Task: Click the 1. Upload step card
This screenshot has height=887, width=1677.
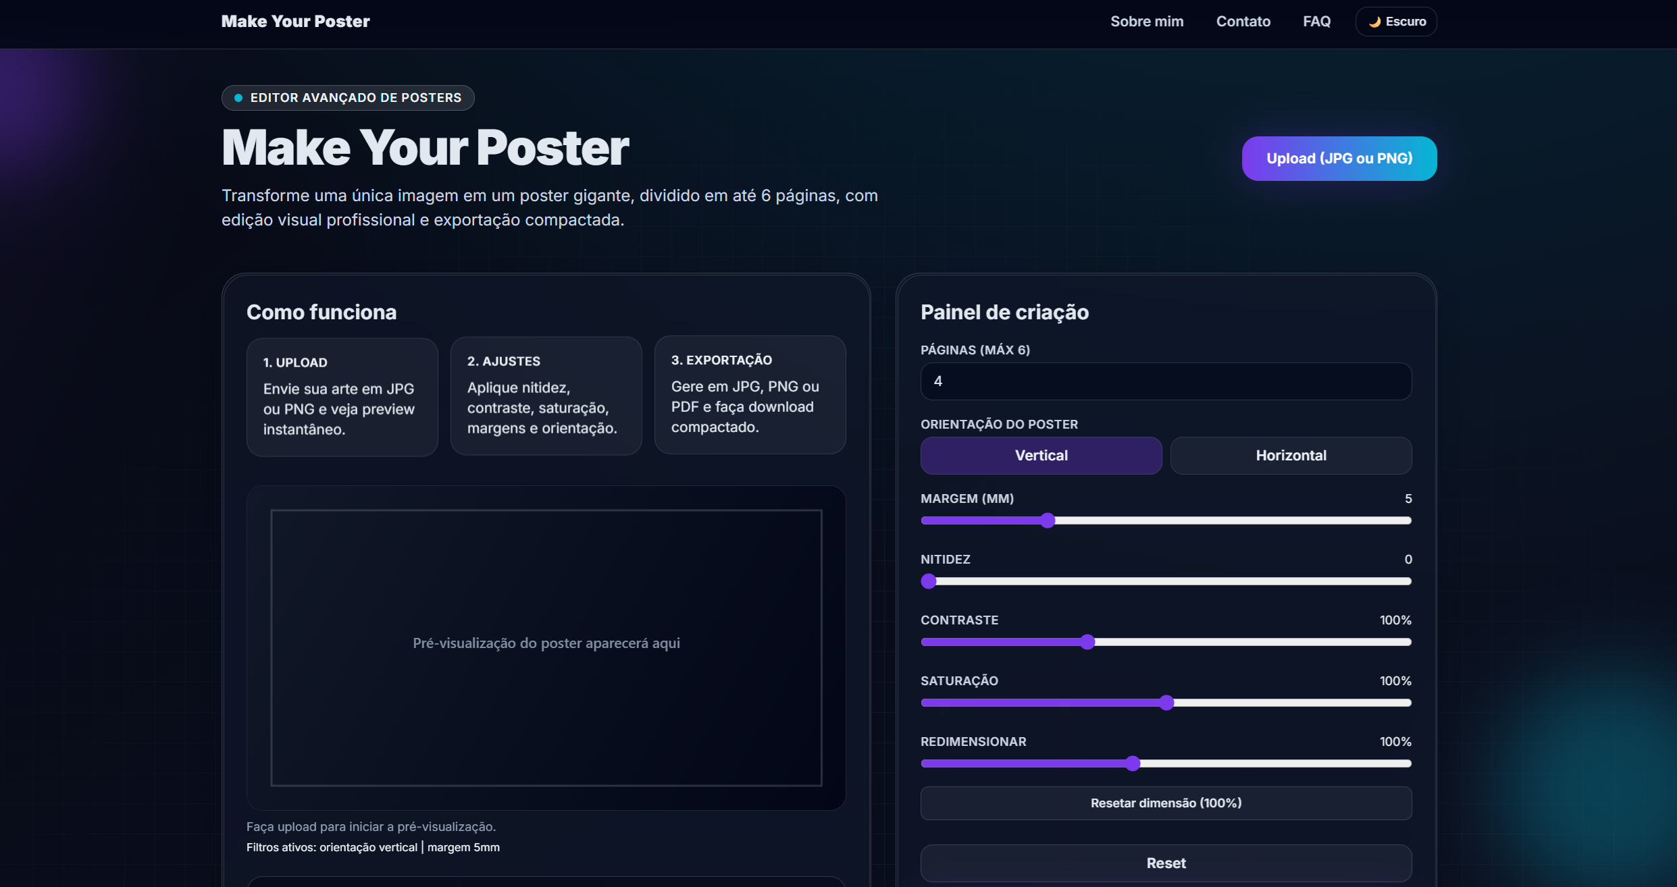Action: 342,397
